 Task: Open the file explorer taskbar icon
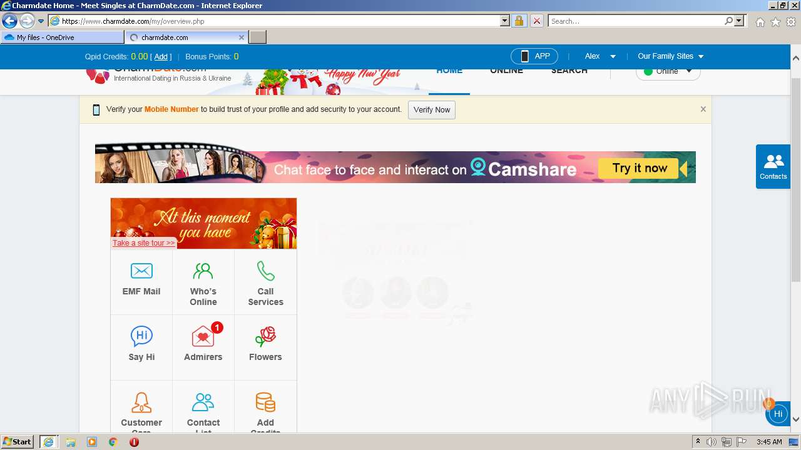tap(71, 442)
